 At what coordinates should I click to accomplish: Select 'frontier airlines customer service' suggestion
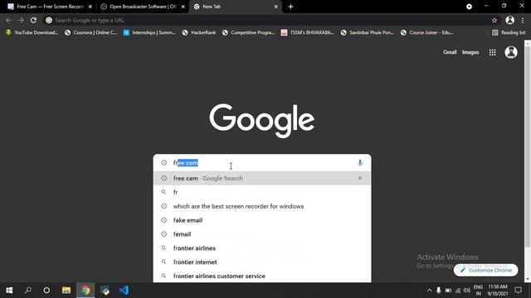click(262, 276)
